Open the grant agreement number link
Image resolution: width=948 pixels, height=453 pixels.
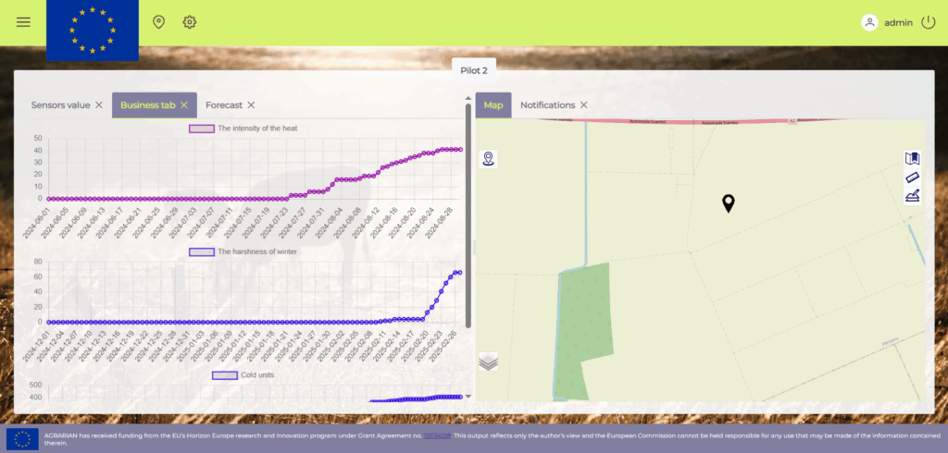(x=437, y=435)
